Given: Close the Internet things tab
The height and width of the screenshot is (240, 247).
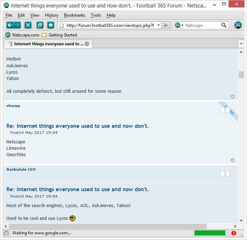Looking at the screenshot, I should click(87, 44).
